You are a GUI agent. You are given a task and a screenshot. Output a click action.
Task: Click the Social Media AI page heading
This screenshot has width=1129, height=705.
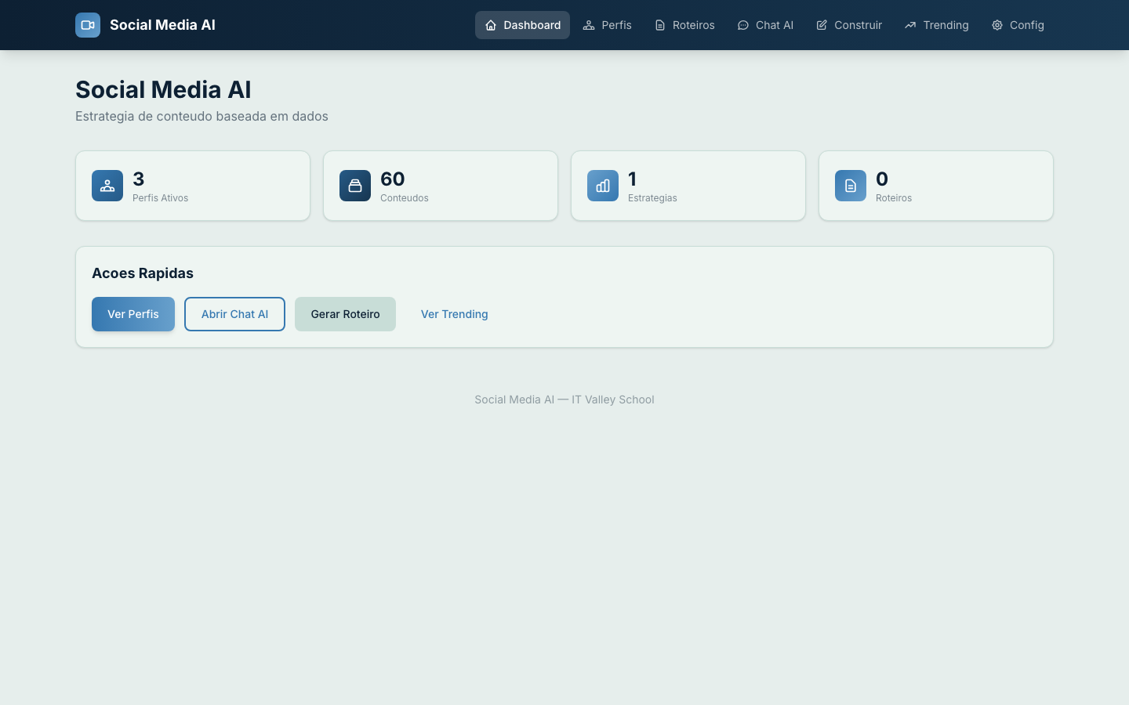[163, 89]
